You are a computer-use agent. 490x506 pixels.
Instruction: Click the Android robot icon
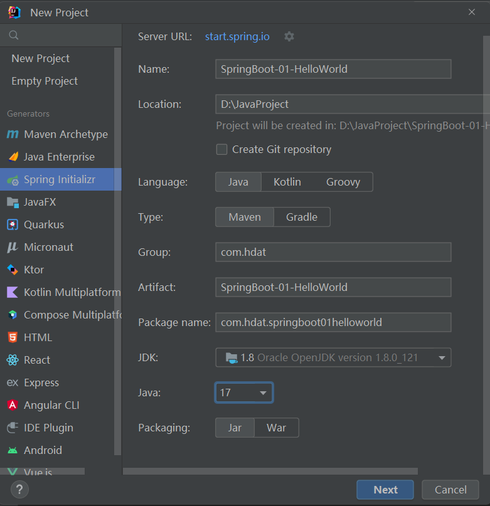coord(13,450)
